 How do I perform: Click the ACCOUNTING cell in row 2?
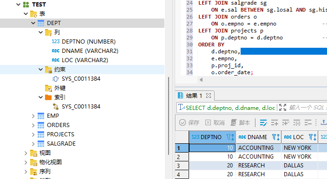click(x=258, y=157)
